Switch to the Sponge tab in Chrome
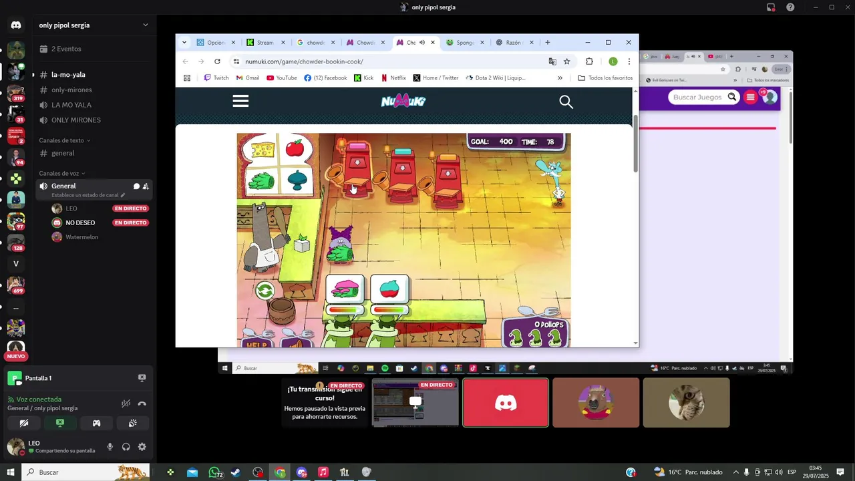Image resolution: width=855 pixels, height=481 pixels. 466,42
